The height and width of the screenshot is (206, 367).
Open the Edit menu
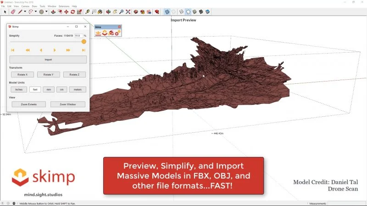[9, 6]
